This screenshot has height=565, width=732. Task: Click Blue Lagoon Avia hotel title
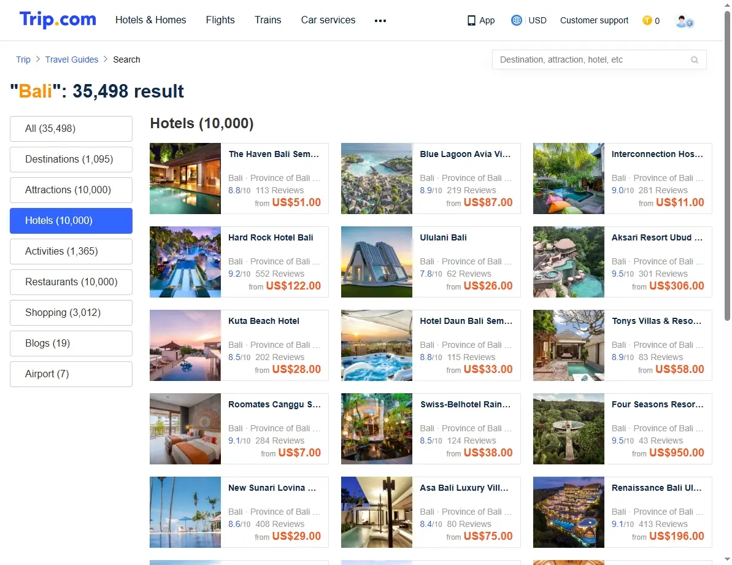click(466, 154)
